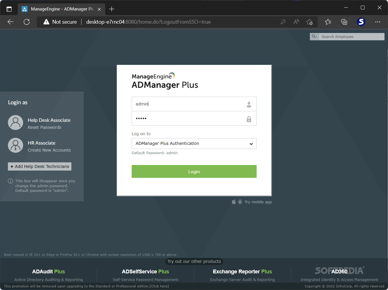
Task: Open the Try mobile app link
Action: (x=258, y=202)
